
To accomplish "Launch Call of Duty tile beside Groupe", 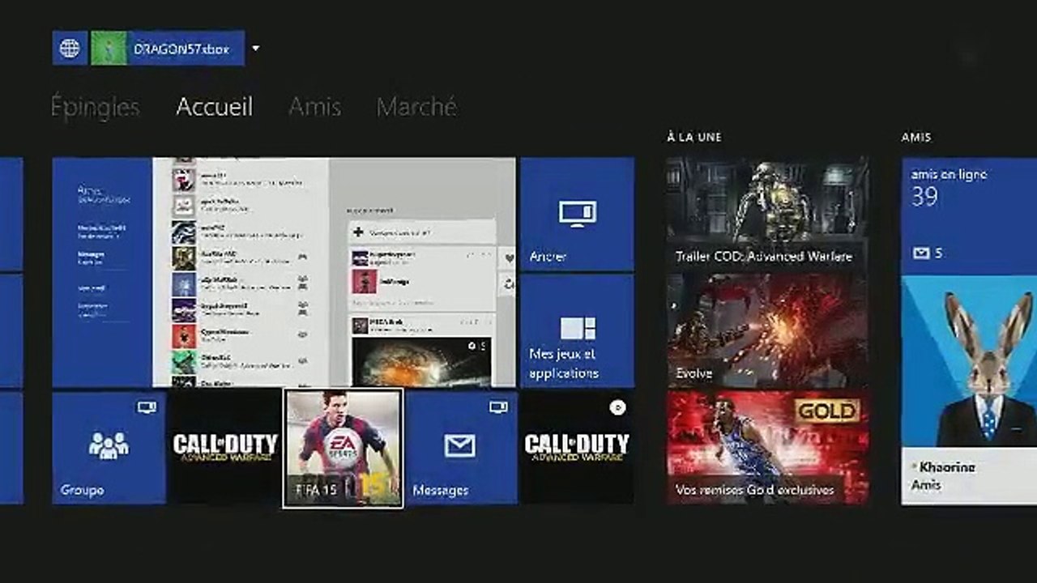I will 224,448.
